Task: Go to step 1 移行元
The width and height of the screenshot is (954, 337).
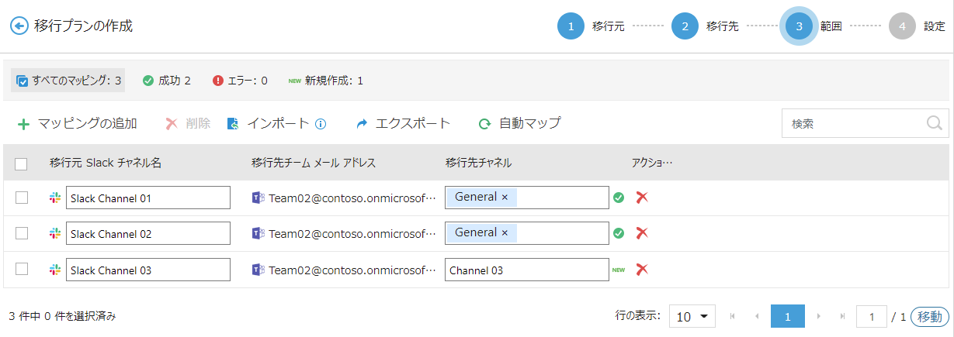Action: (571, 26)
